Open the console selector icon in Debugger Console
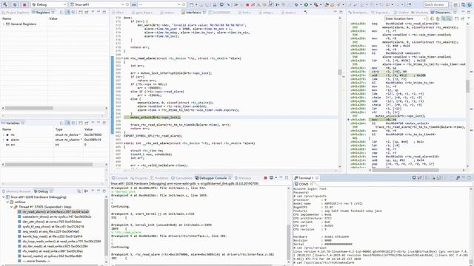Screen dimensions: 474x266 click(x=271, y=178)
